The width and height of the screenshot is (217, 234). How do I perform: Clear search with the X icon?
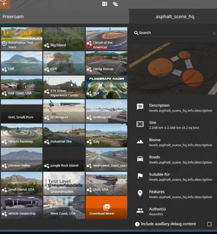coord(214,33)
